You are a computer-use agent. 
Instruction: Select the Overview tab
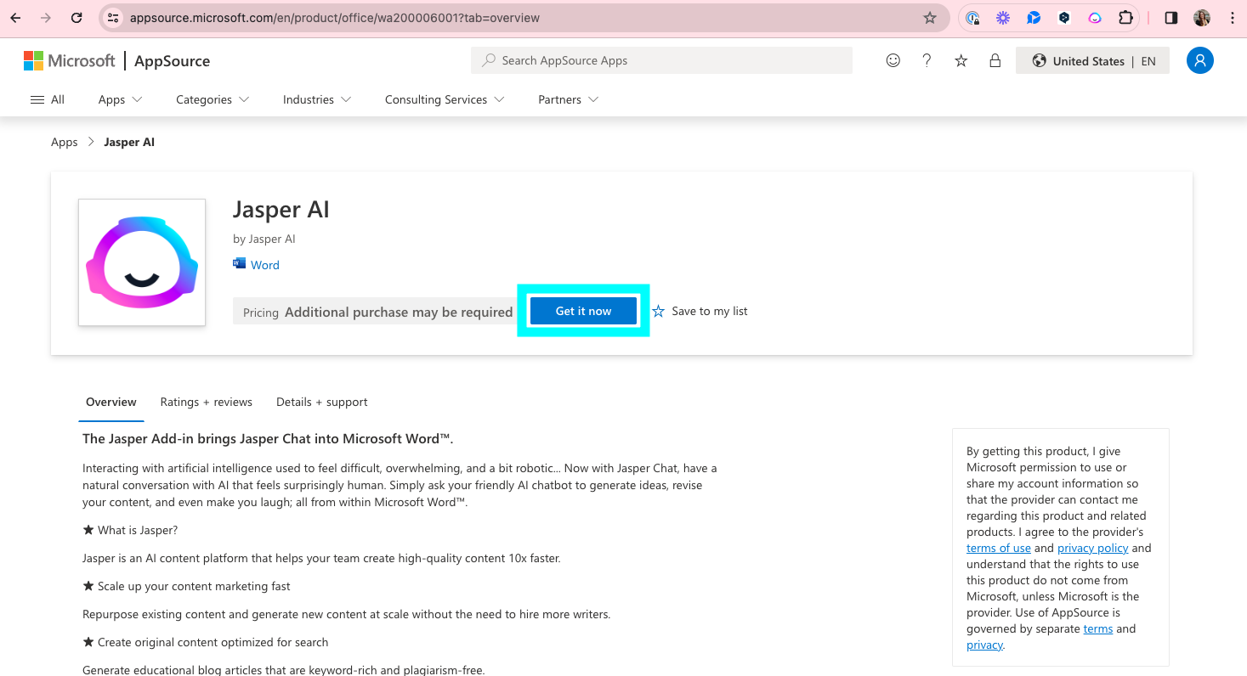pyautogui.click(x=111, y=402)
